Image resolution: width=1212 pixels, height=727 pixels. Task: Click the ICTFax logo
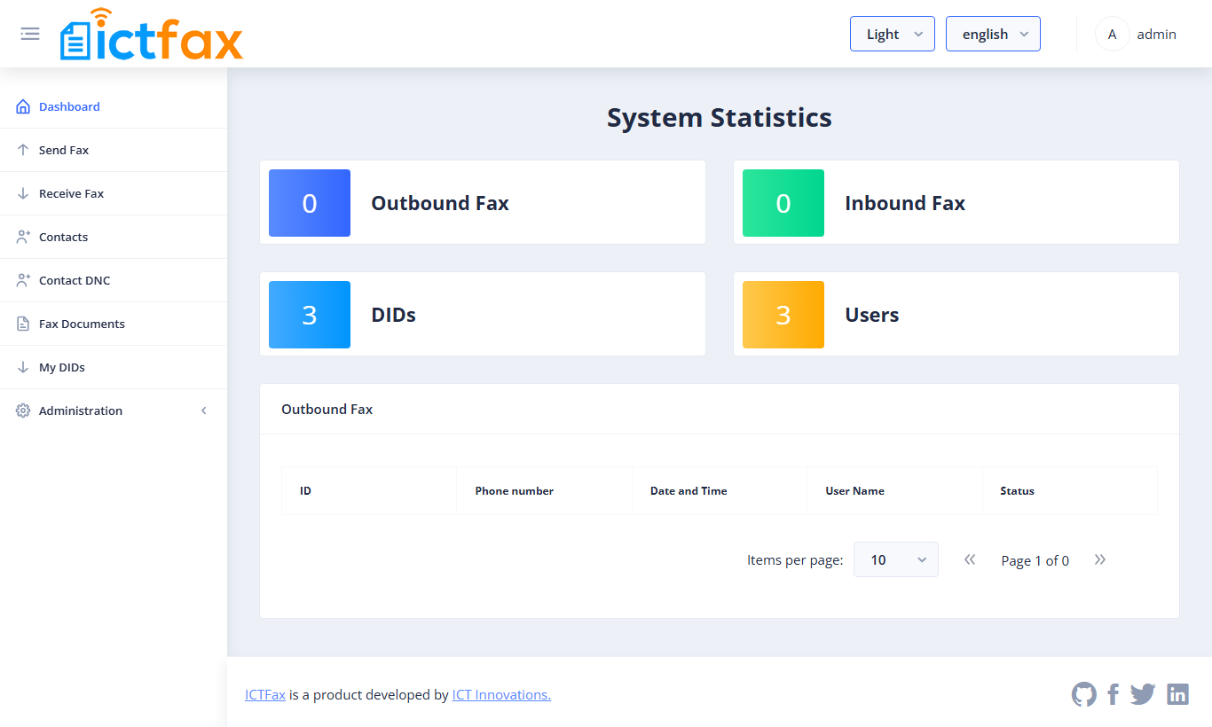click(x=152, y=35)
